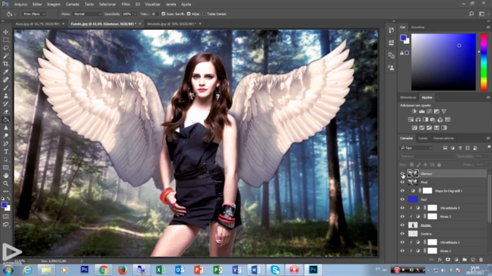Open the workspace switcher dropdown
492x276 pixels.
(484, 14)
